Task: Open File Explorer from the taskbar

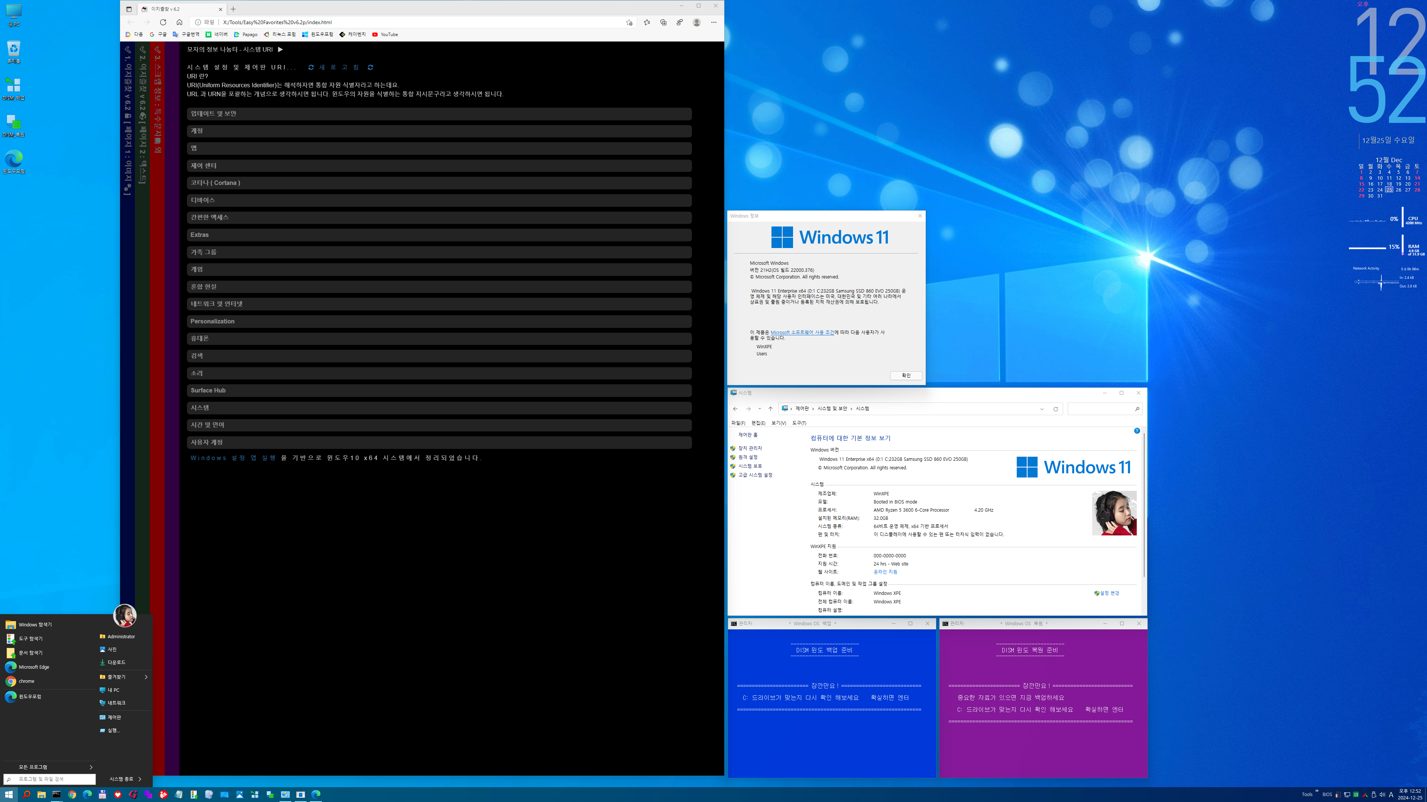Action: [42, 795]
